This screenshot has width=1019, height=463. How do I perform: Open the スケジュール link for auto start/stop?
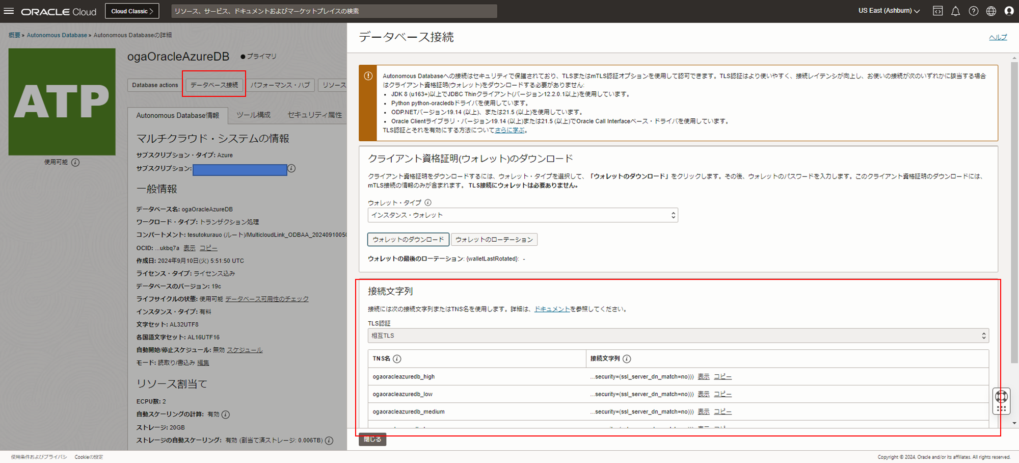click(x=245, y=350)
